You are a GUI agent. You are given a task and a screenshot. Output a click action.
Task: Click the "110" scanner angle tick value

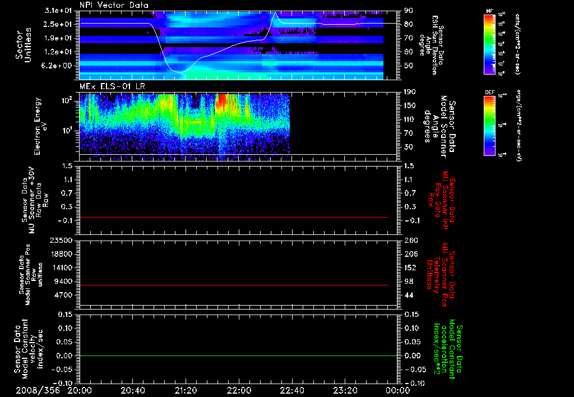411,119
